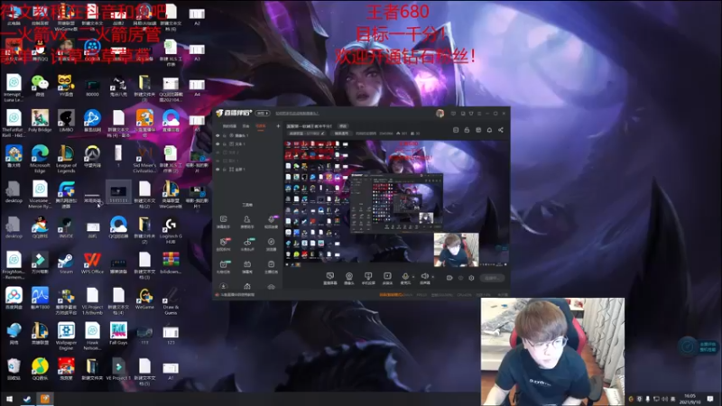Screen dimensions: 722x406
Task: Click second pill button below stream title
Action: pos(342,134)
